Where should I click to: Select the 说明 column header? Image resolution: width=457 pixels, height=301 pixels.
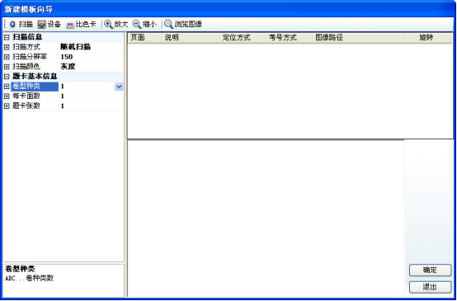click(x=191, y=38)
